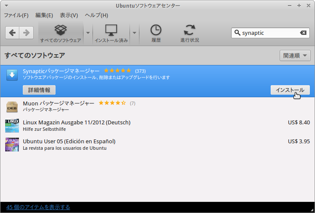Show インストール済み monitor icon view
Viewport: 315px width, 213px height.
pos(111,33)
